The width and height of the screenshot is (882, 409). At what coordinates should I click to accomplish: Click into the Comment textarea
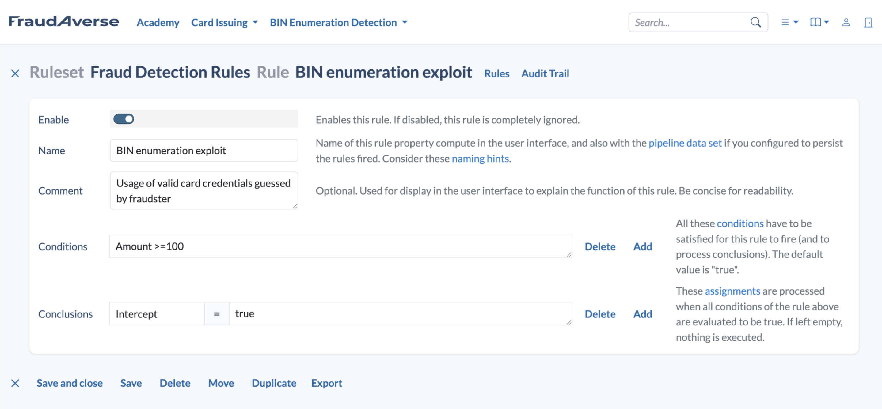click(204, 190)
